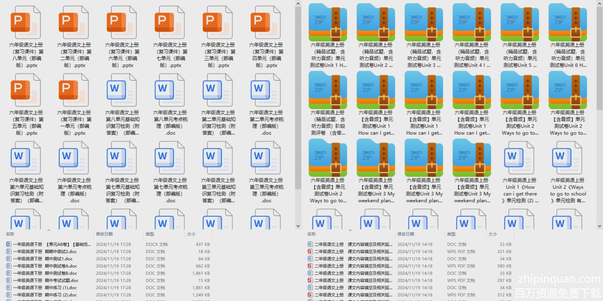
Task: Click the 312 KB size cell
Action: point(504,295)
